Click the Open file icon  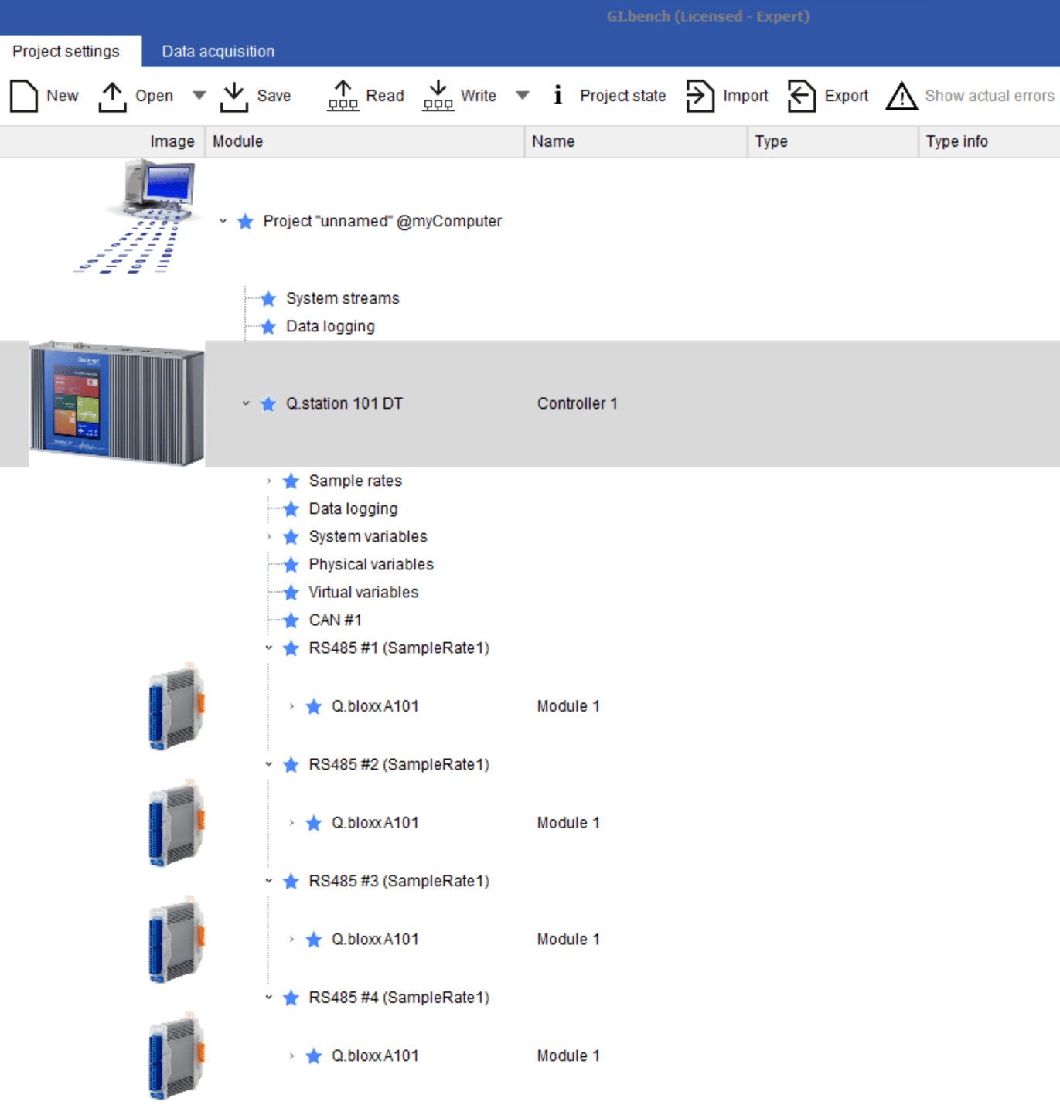pos(112,96)
